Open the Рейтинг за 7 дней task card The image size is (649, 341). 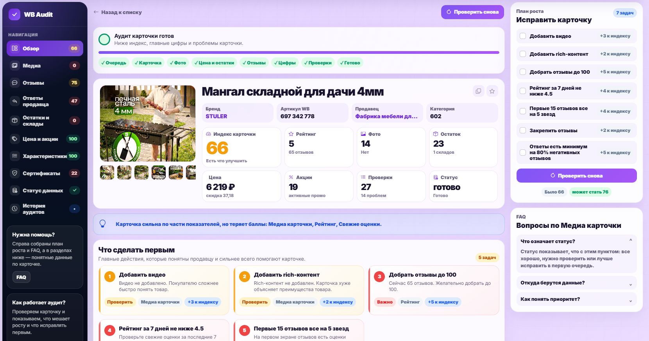(164, 330)
